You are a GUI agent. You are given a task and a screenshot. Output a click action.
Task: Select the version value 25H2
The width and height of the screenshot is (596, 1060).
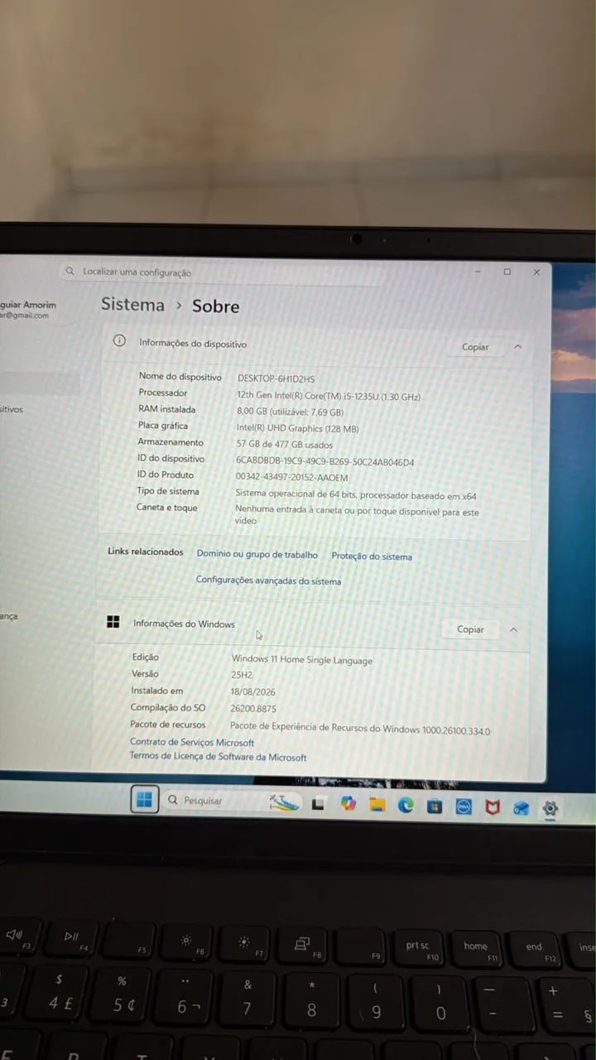click(x=241, y=675)
